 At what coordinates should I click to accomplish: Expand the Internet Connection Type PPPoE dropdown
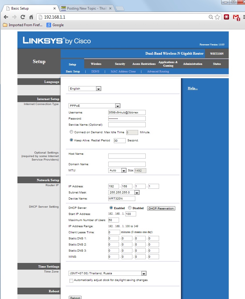(x=94, y=106)
